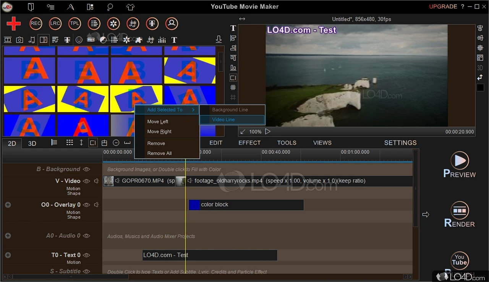Click the T text tool left of preview

[233, 28]
